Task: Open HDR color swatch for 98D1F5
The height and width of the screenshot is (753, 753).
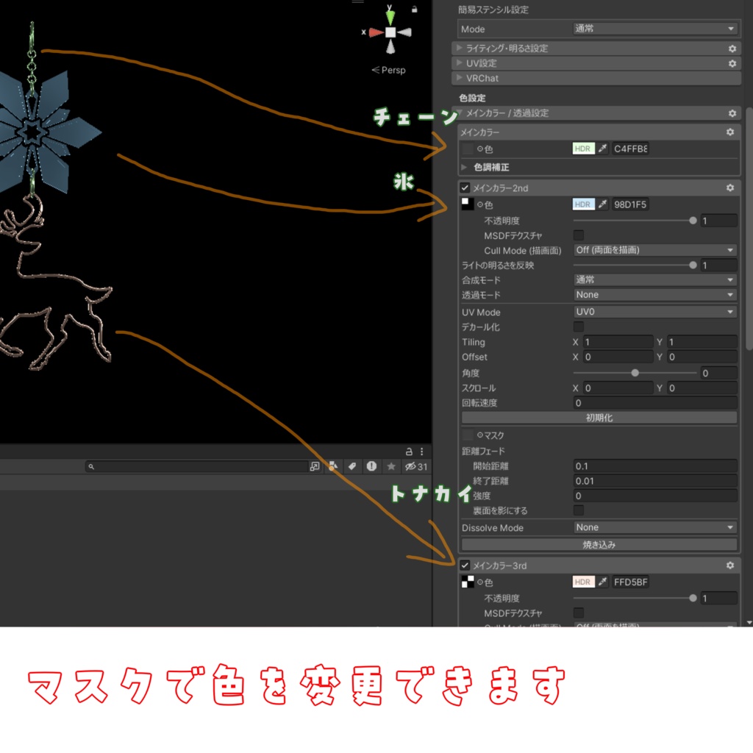Action: 583,204
